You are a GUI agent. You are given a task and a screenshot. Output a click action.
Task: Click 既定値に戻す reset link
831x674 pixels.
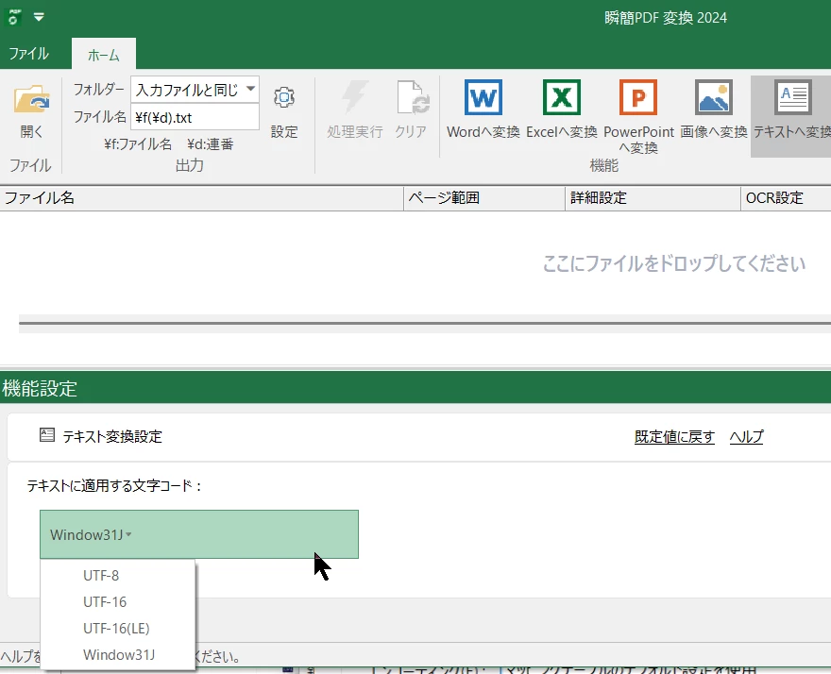(674, 437)
